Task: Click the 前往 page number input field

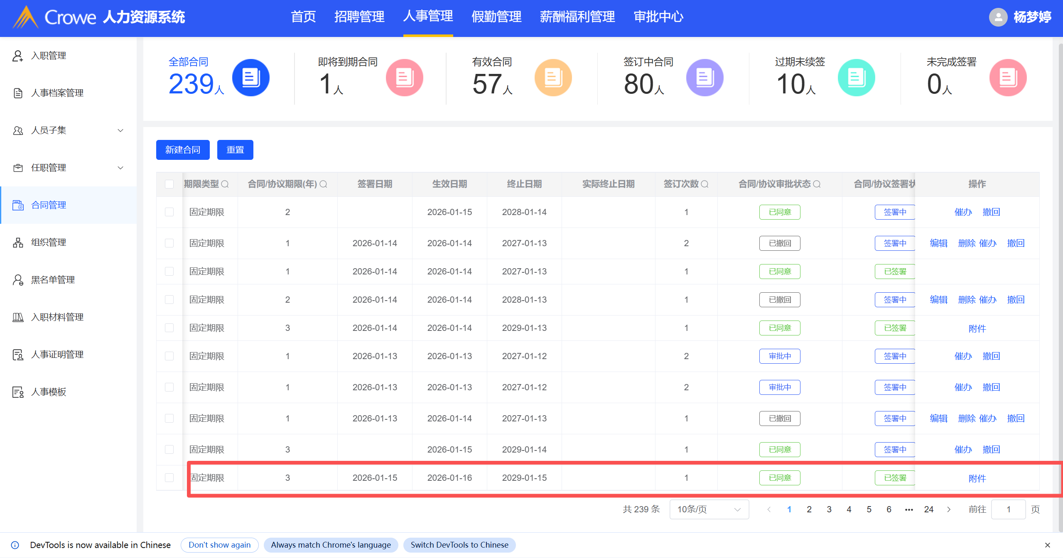Action: [1008, 509]
